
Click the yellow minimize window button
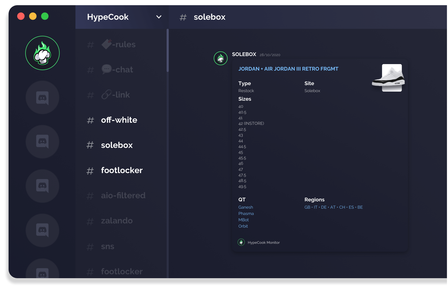33,16
